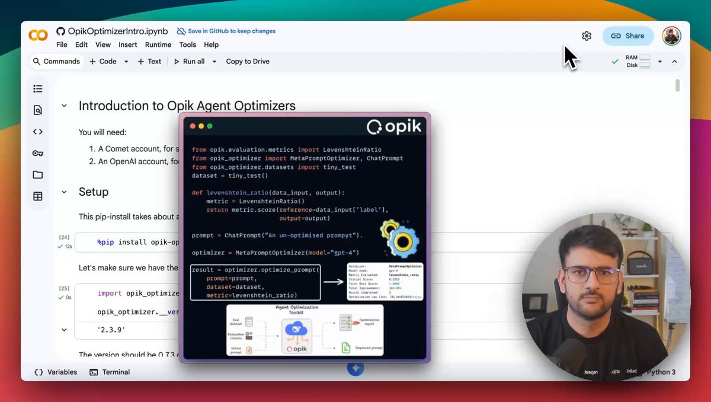Click the '2.3.9' output text

[x=111, y=330]
